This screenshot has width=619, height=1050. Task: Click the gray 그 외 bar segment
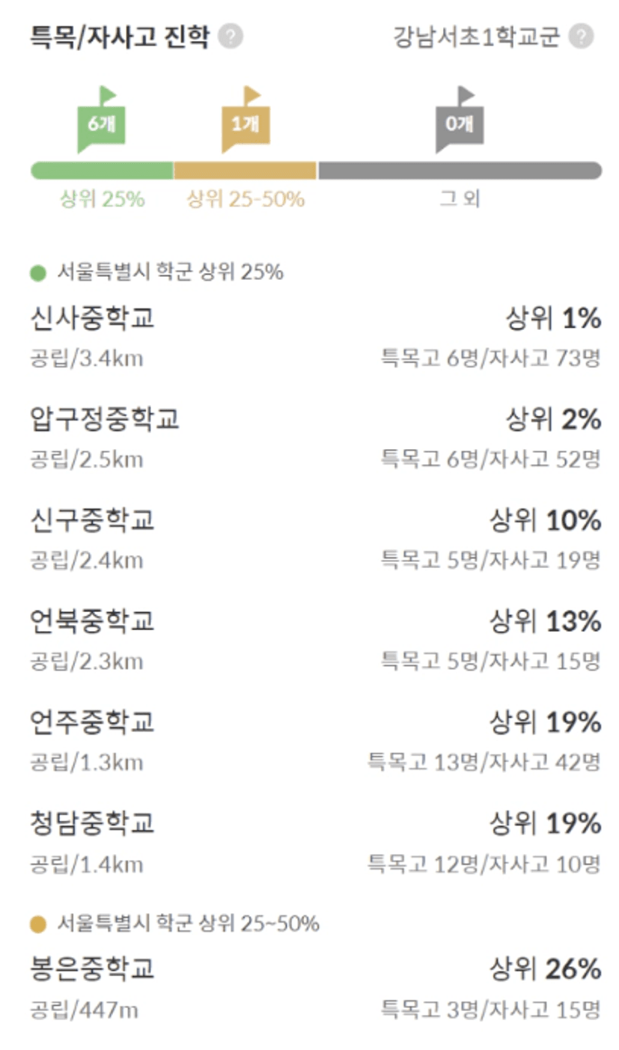460,171
